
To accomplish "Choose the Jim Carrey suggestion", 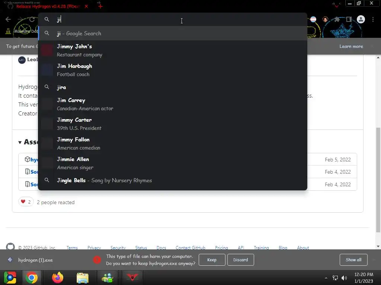I will [x=173, y=104].
